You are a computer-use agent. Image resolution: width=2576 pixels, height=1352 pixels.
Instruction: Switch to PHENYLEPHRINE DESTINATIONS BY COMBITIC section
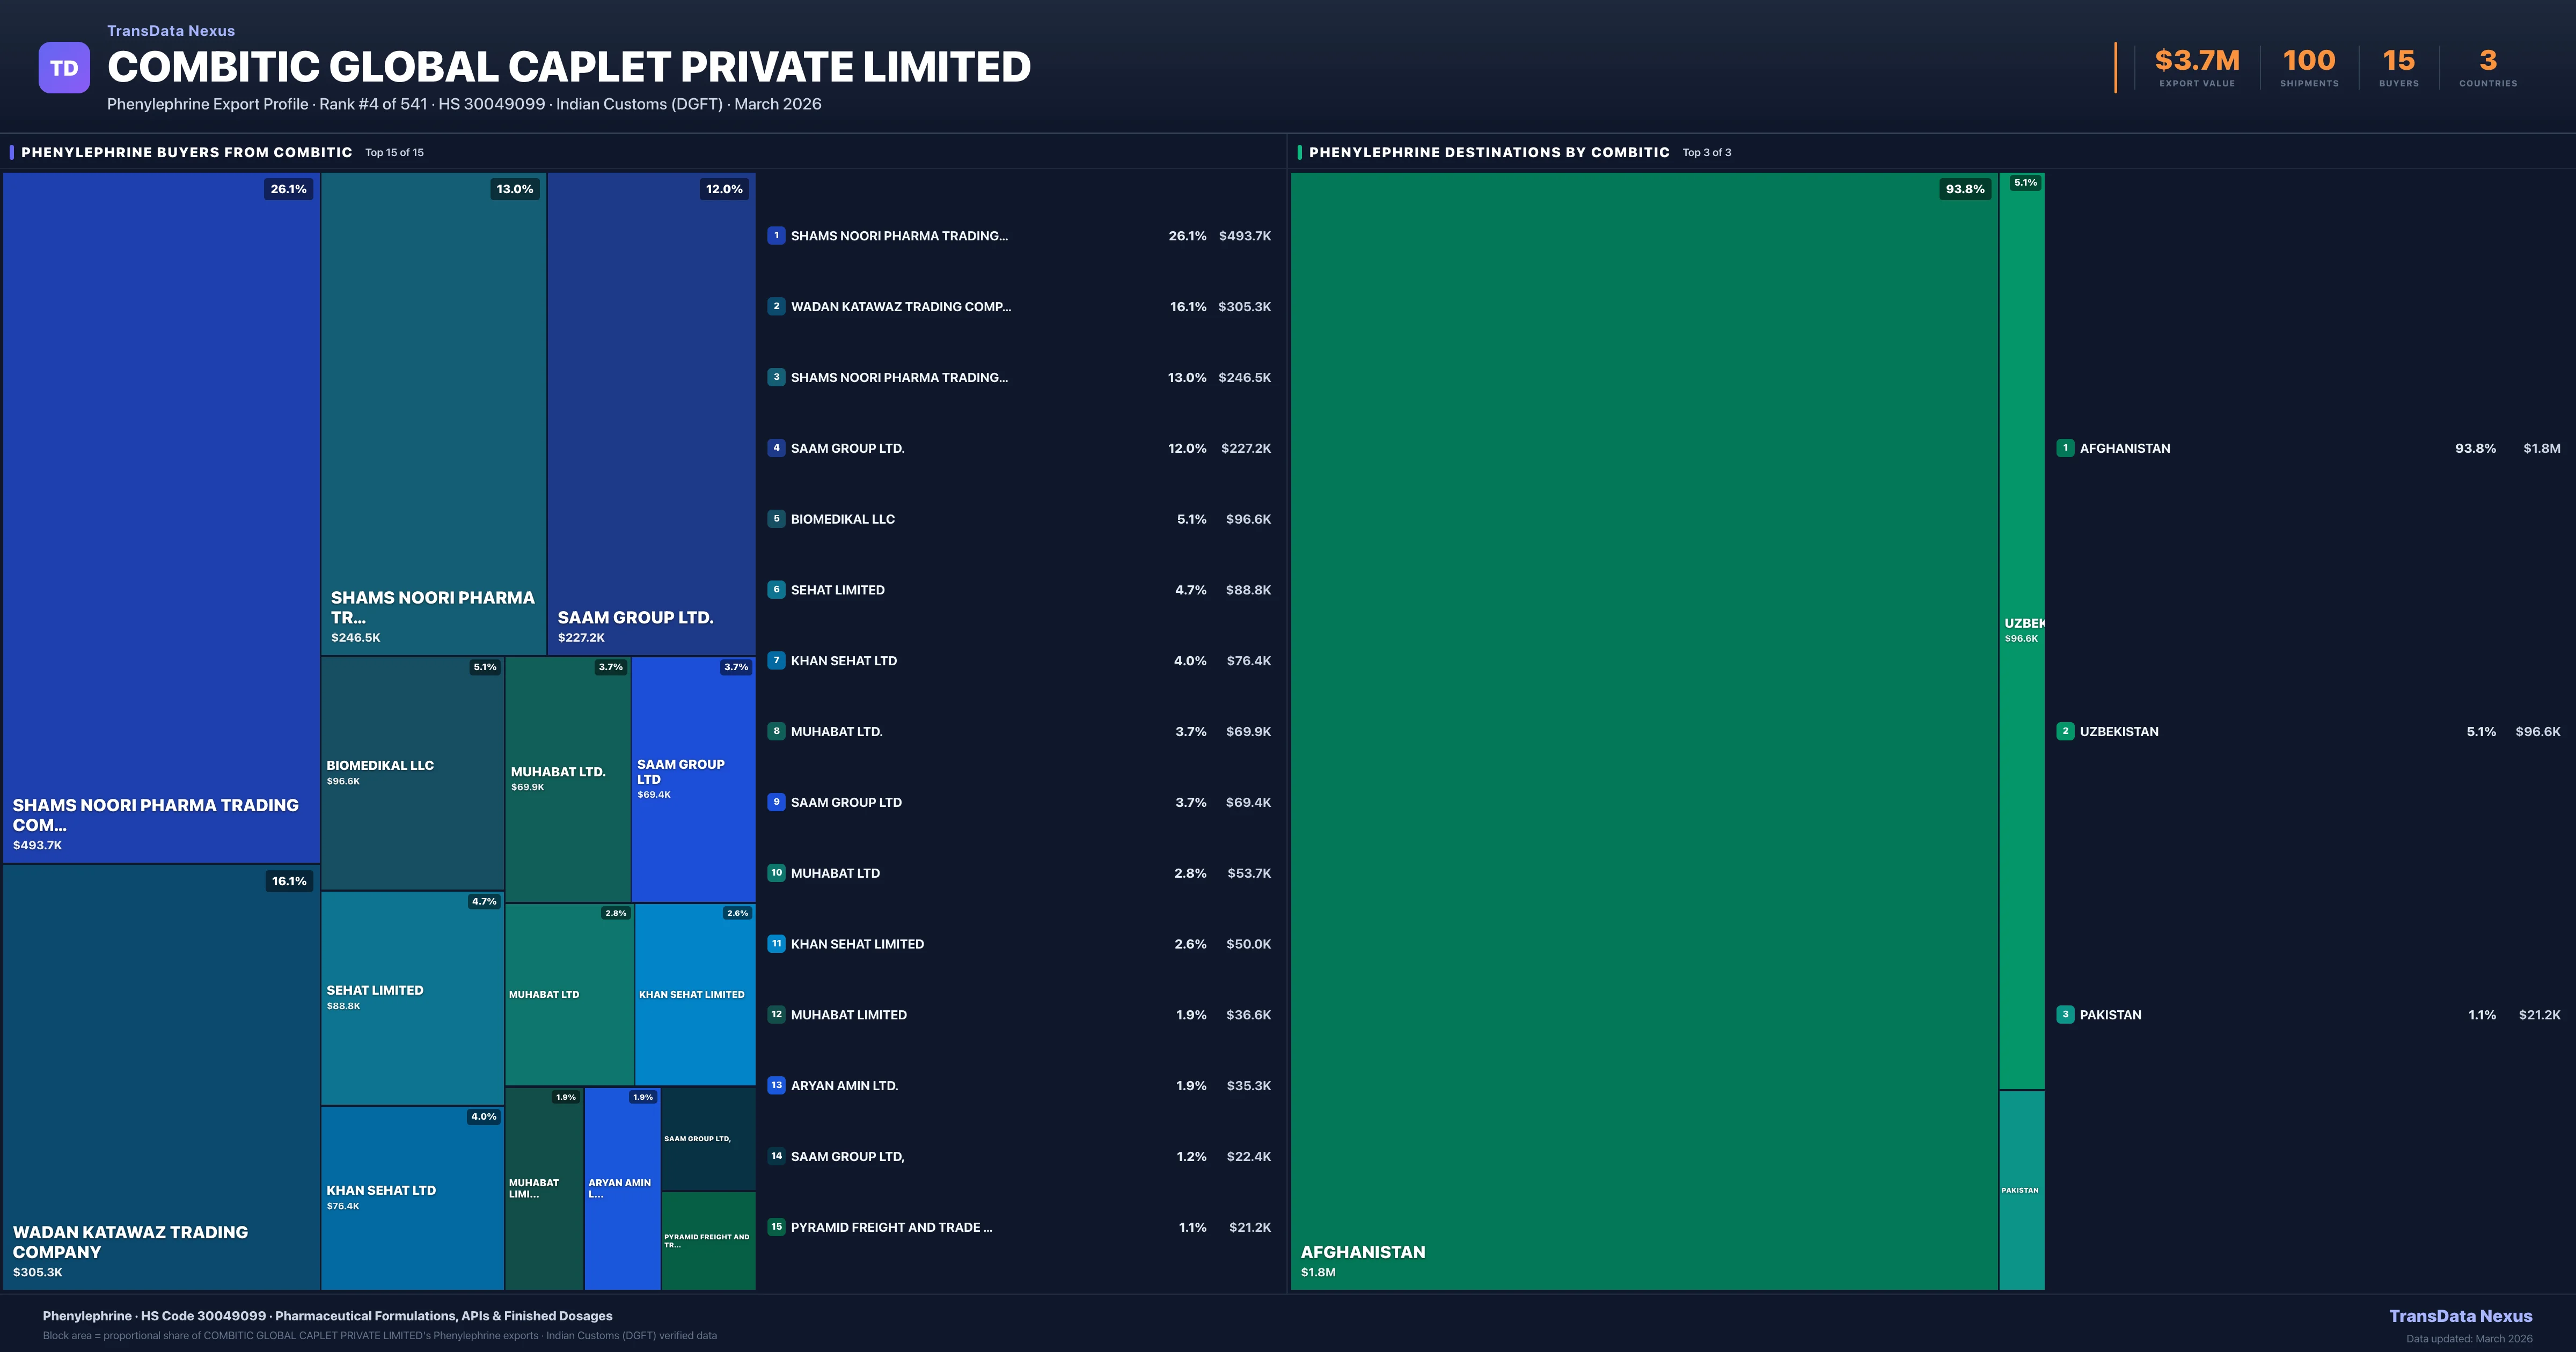point(1489,152)
